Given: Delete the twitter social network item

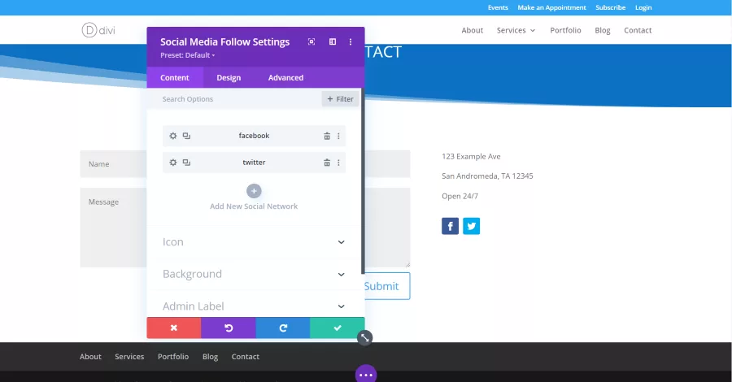Looking at the screenshot, I should coord(327,163).
